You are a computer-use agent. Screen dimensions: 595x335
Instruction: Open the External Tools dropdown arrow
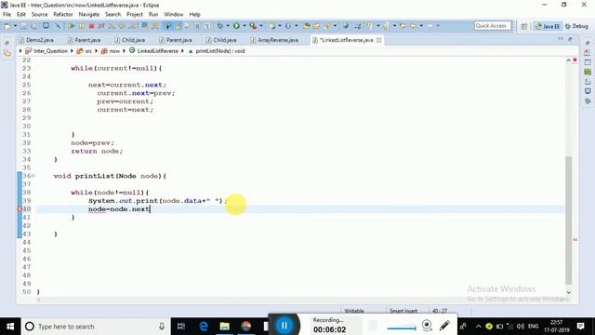[261, 26]
